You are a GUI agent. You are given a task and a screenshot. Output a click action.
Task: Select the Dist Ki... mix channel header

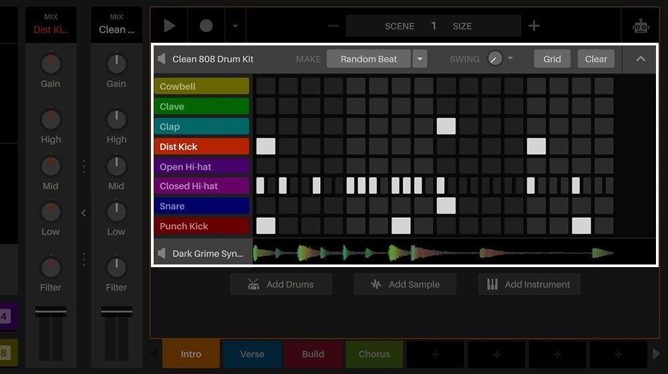point(51,24)
